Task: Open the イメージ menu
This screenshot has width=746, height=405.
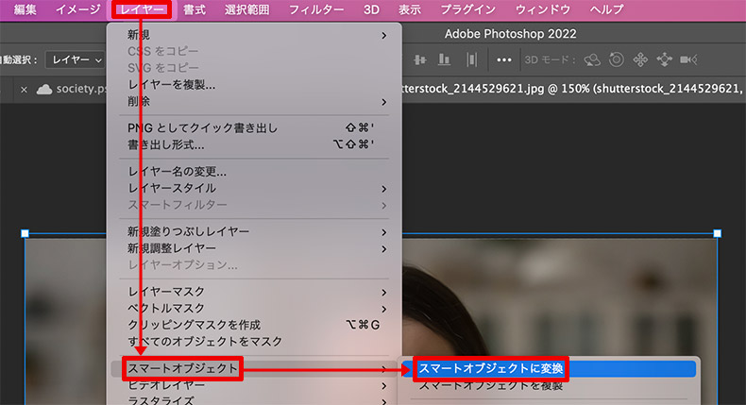Action: pyautogui.click(x=78, y=9)
